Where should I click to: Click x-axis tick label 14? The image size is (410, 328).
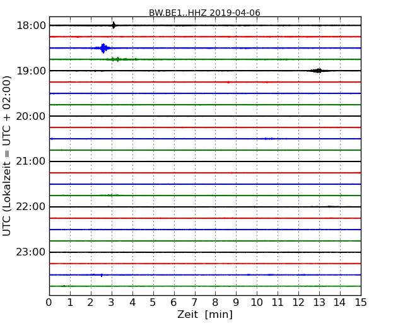pos(340,303)
